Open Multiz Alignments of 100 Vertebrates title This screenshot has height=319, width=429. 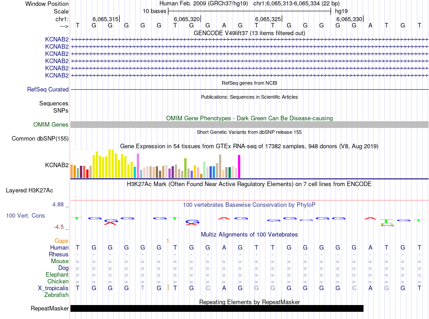249,235
